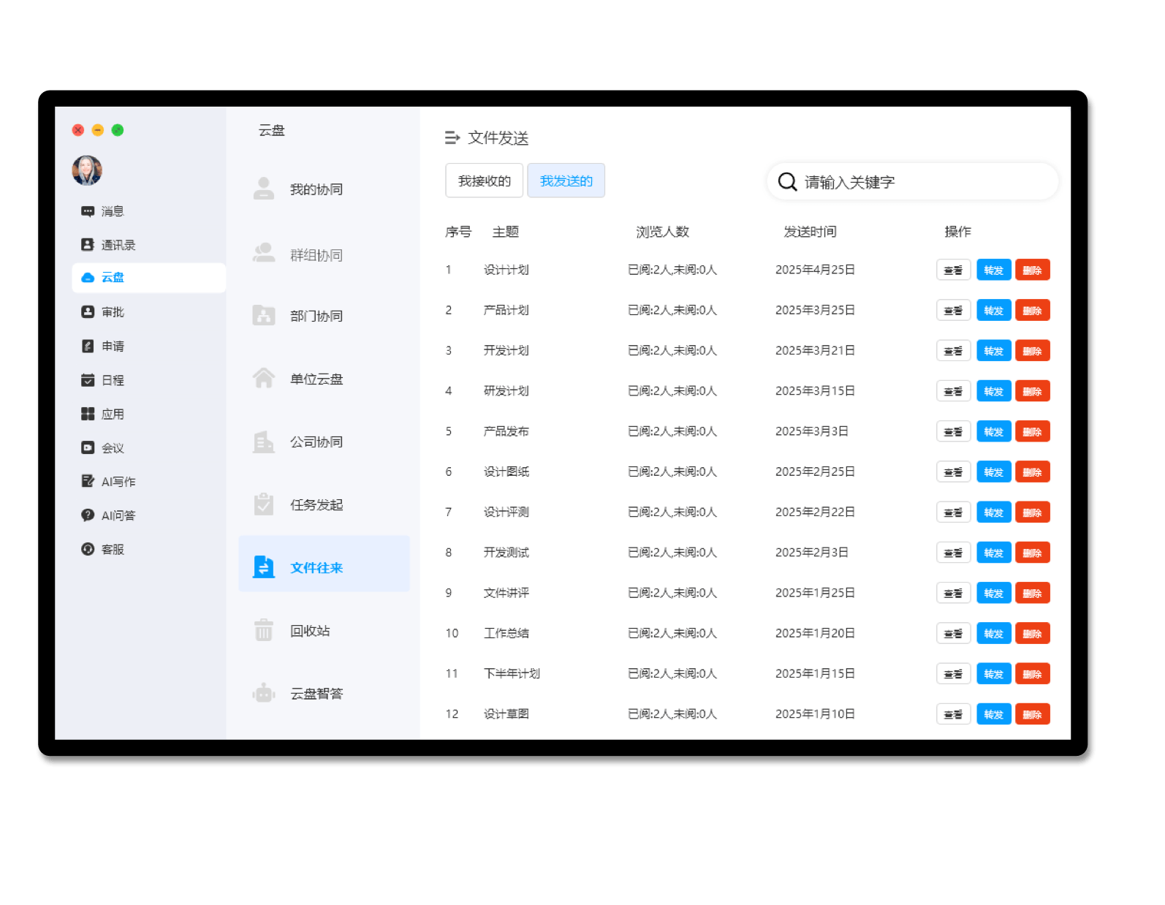This screenshot has width=1165, height=905.
Task: Open the 消息 messages icon in sidebar
Action: [88, 211]
